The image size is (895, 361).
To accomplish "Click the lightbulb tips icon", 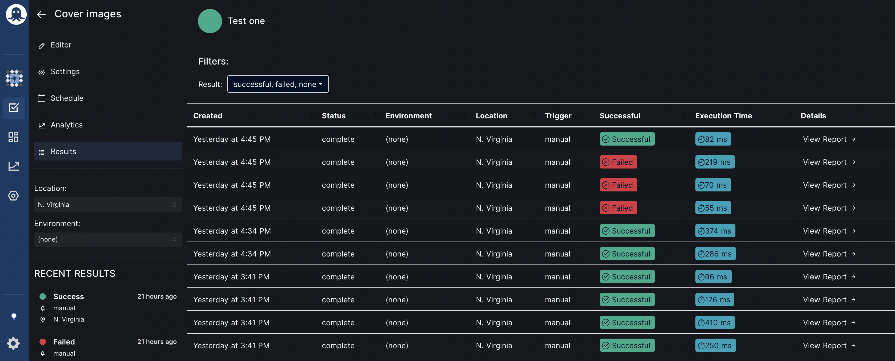I will [x=14, y=316].
